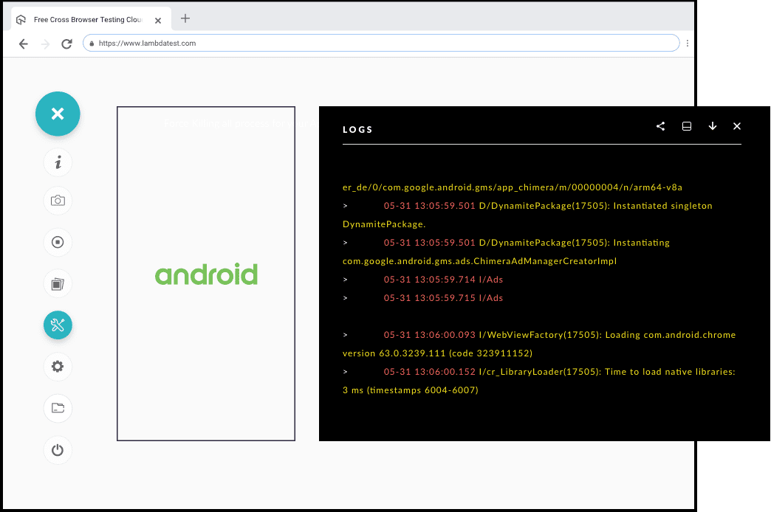Take a screenshot with the camera icon
771x512 pixels.
pyautogui.click(x=58, y=201)
